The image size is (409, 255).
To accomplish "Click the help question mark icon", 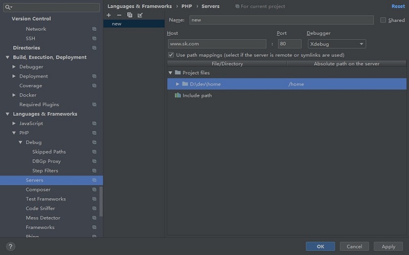I will pos(10,246).
